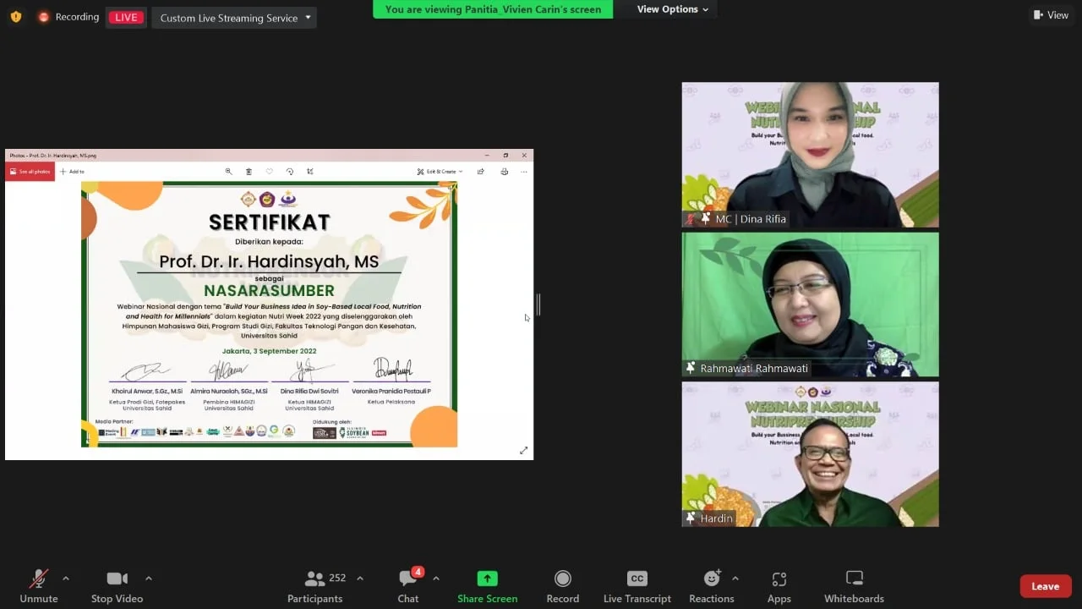Image resolution: width=1082 pixels, height=609 pixels.
Task: Close the Photos window
Action: point(524,156)
